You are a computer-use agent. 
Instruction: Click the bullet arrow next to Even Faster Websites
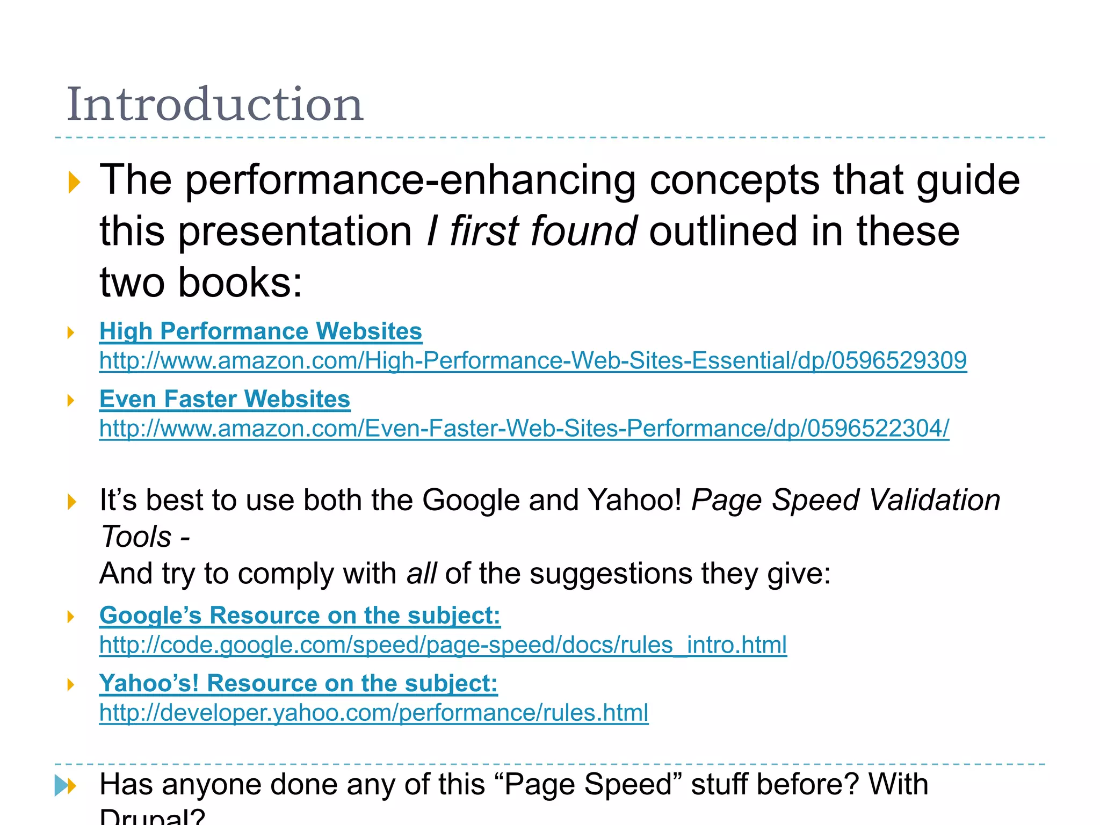pos(70,400)
